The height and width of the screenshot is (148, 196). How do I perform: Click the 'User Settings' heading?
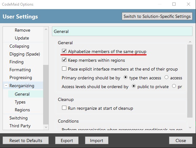pos(20,17)
